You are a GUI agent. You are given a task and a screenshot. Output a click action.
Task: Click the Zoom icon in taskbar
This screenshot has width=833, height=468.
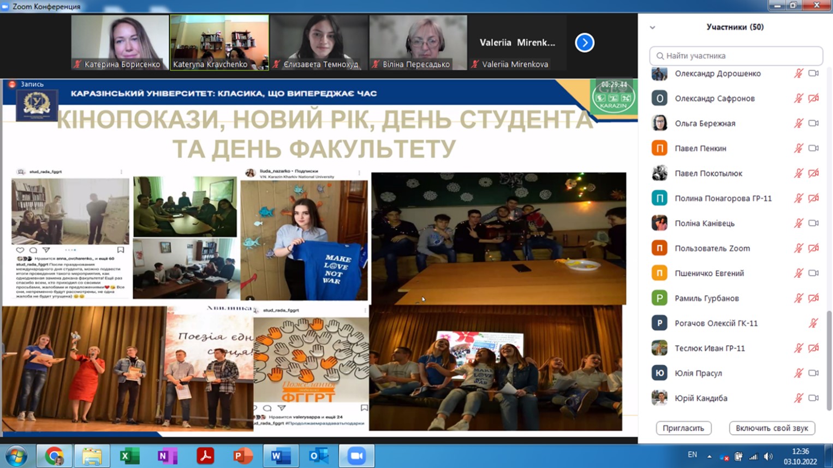pyautogui.click(x=356, y=455)
